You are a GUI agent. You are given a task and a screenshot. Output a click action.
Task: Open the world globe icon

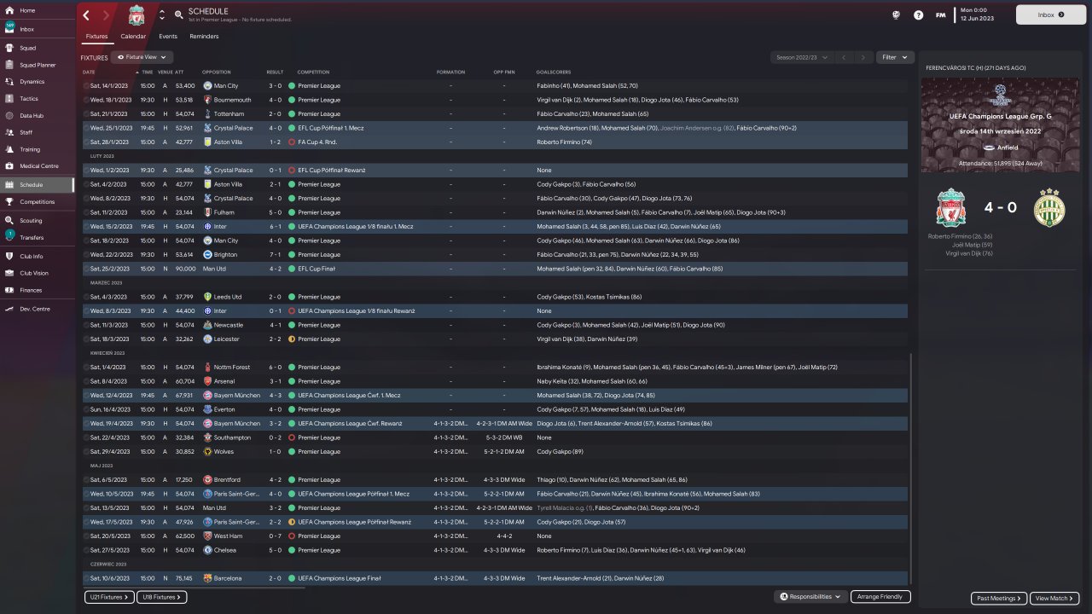click(x=896, y=15)
